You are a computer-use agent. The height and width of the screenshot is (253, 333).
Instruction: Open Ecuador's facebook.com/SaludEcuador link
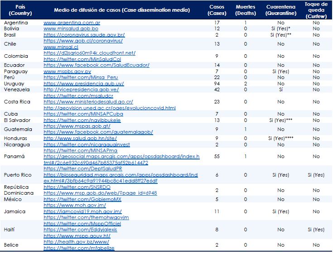pyautogui.click(x=97, y=65)
